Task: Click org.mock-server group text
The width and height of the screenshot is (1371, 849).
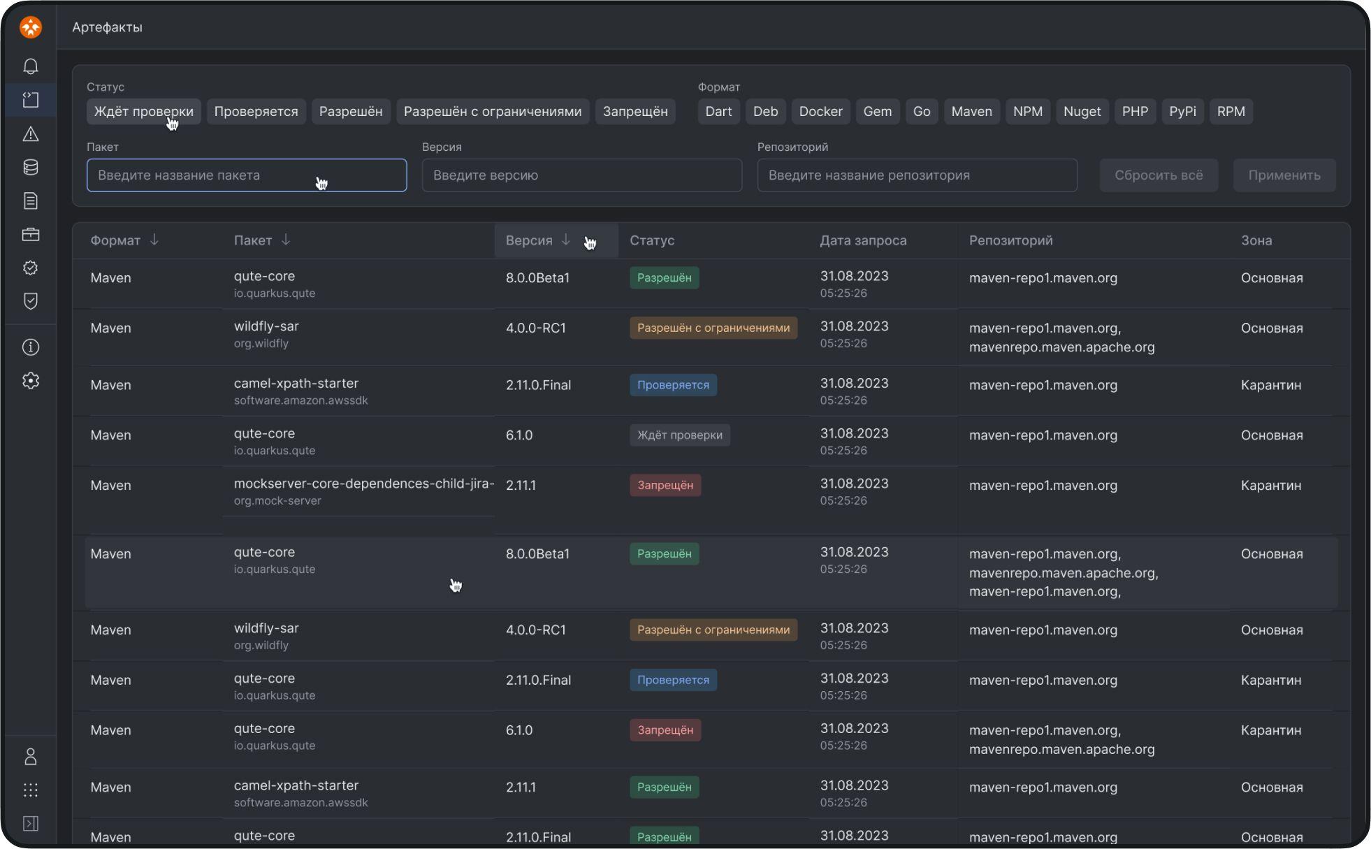Action: point(277,501)
